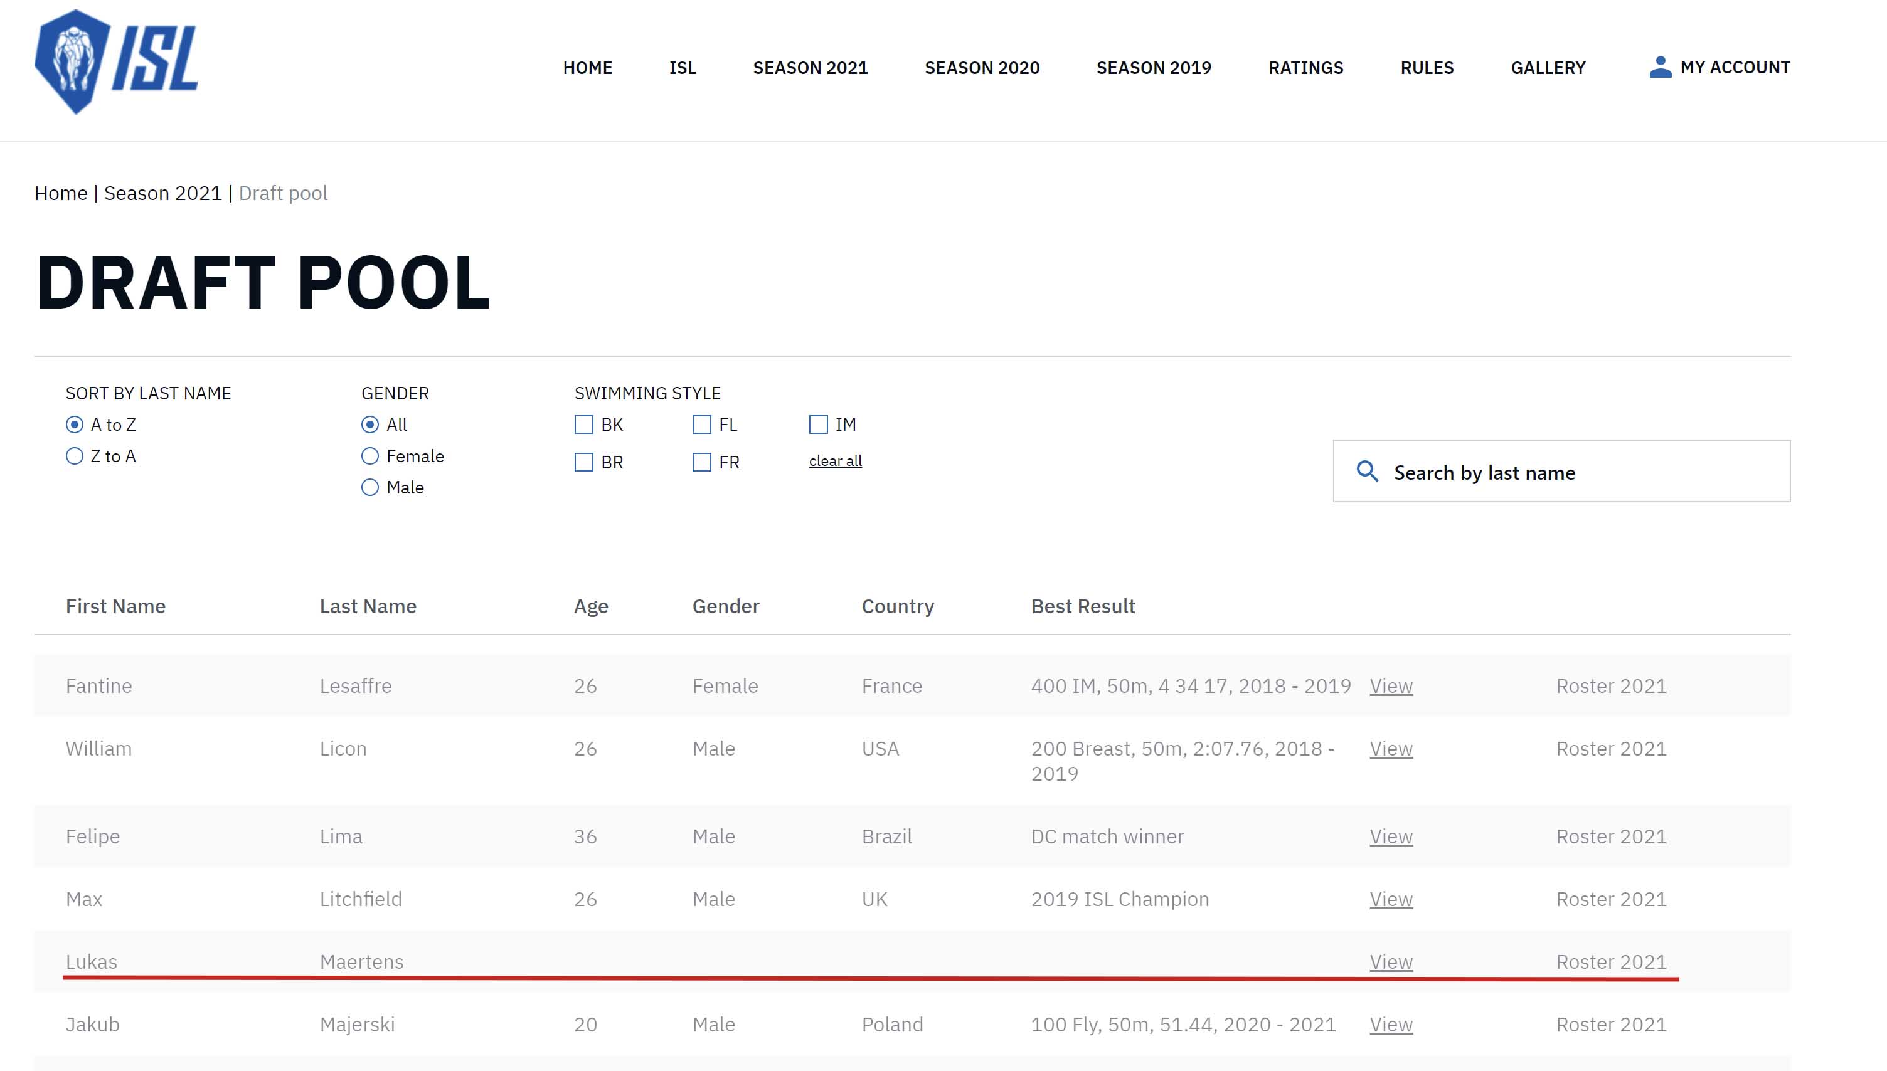Image resolution: width=1887 pixels, height=1071 pixels.
Task: Open the Gallery page from navigation
Action: 1548,68
